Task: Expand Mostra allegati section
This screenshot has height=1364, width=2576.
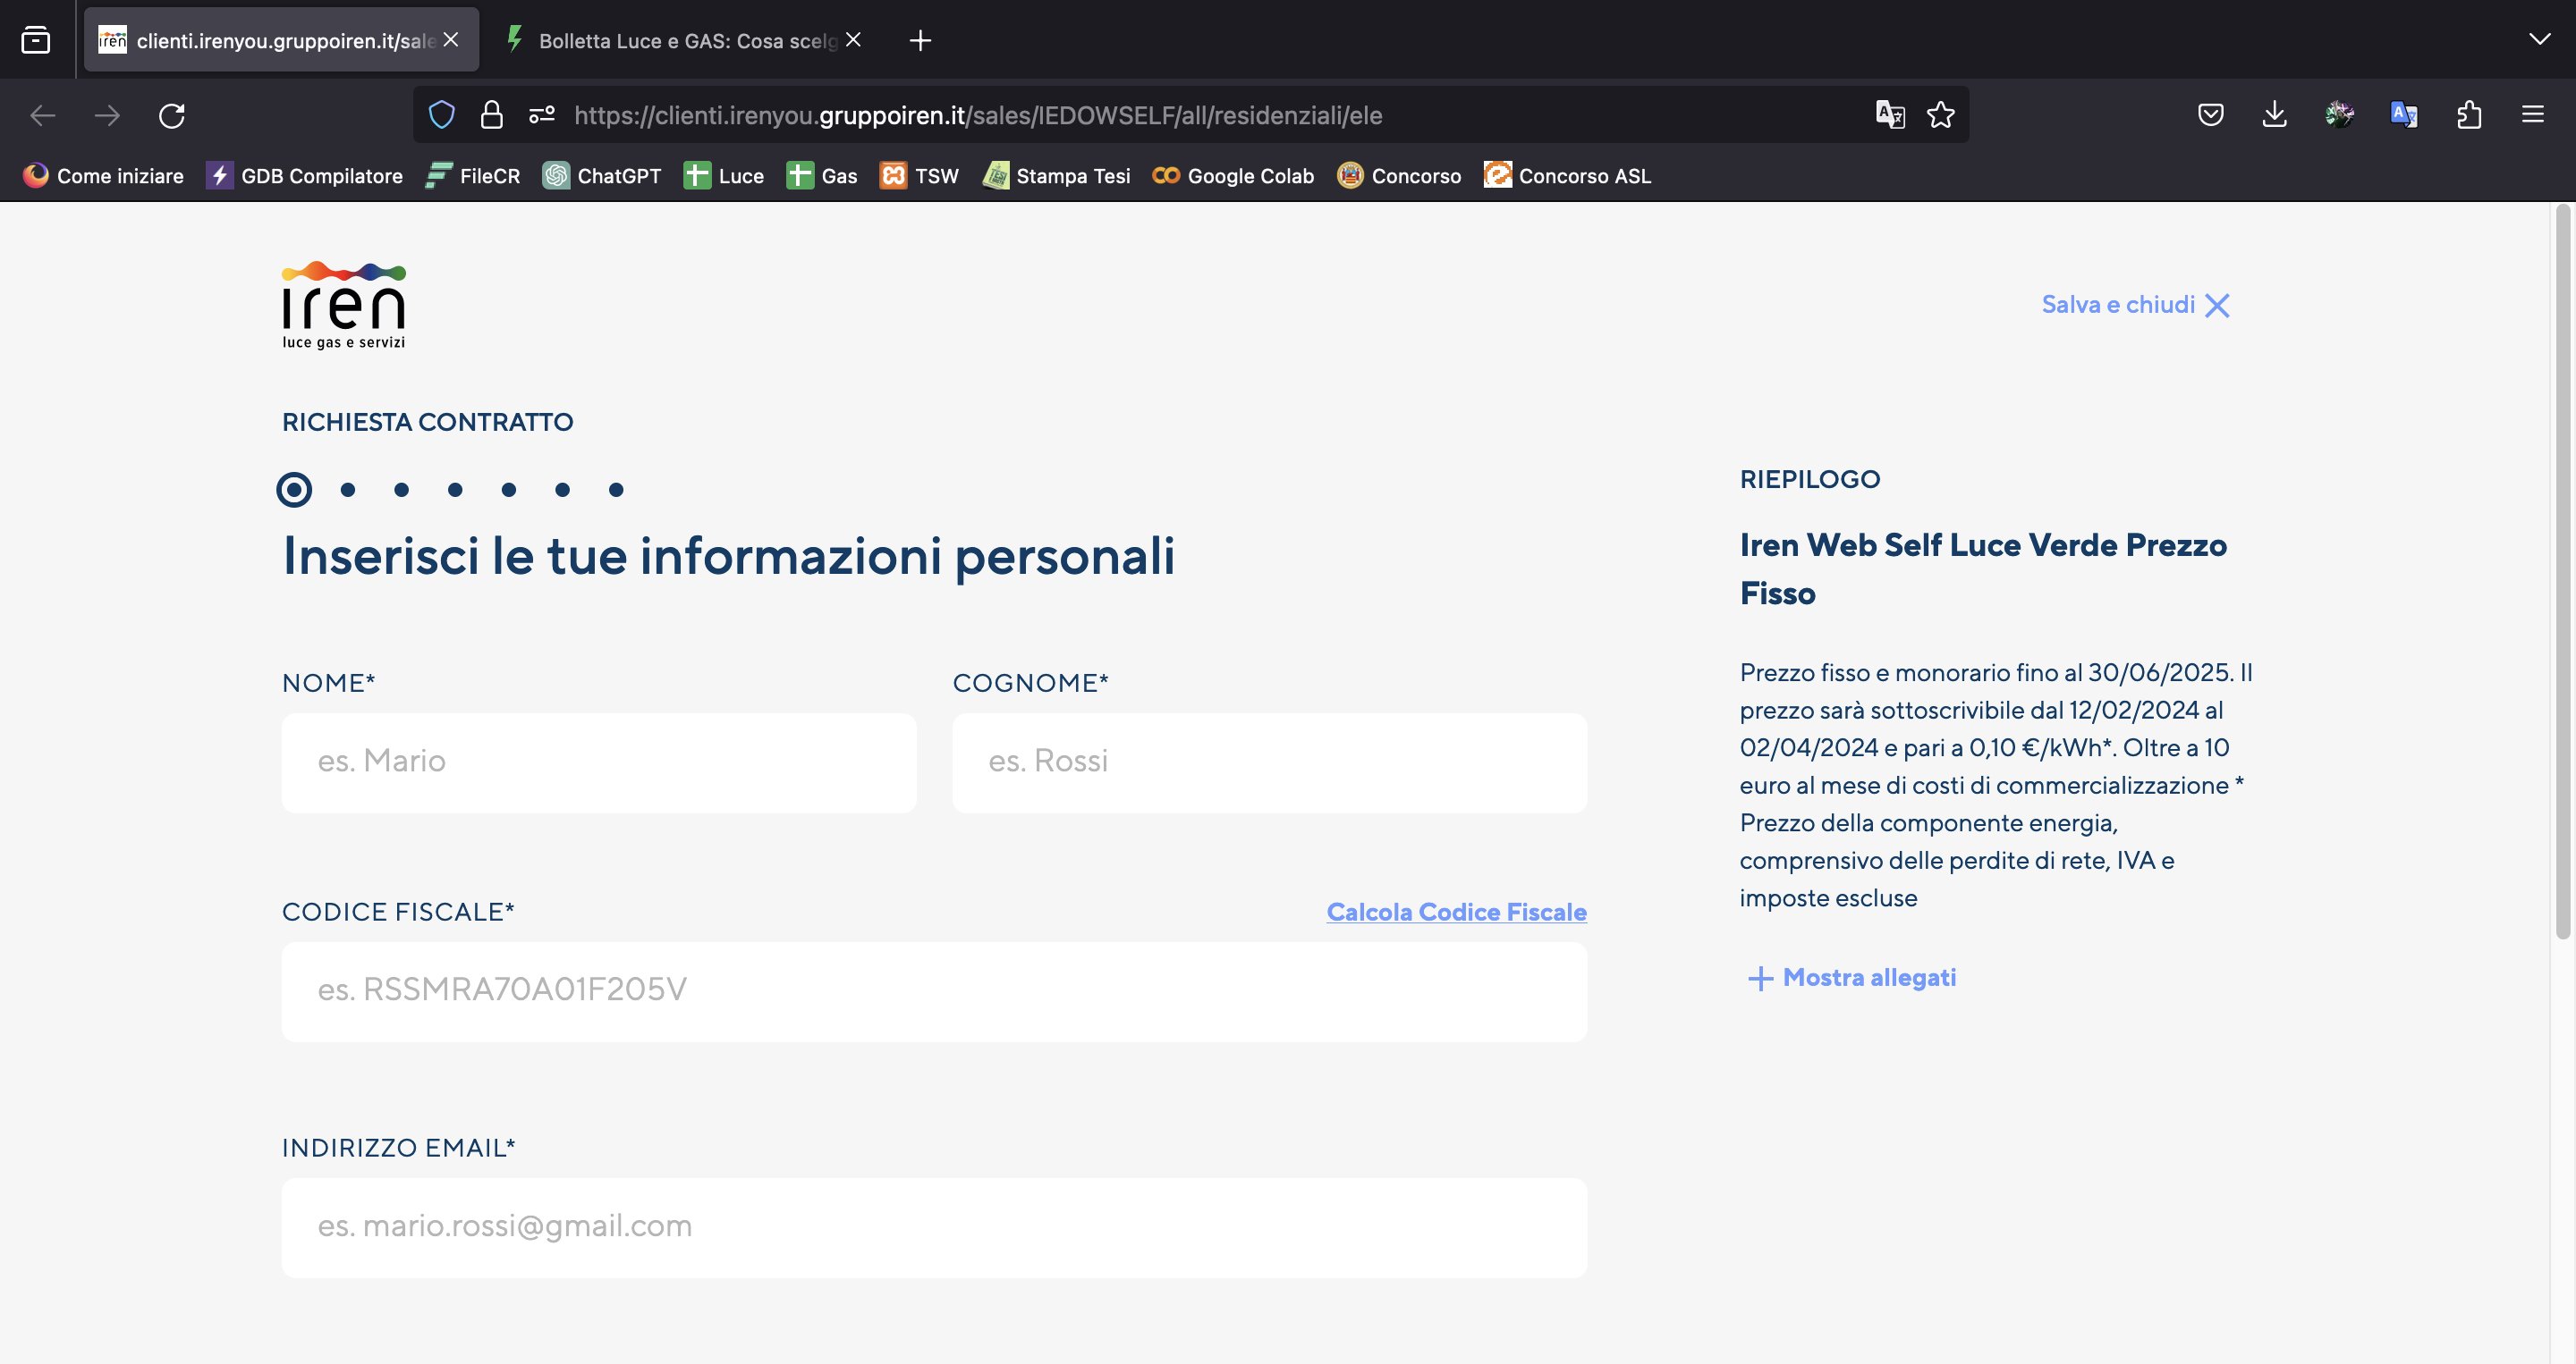Action: point(1851,977)
